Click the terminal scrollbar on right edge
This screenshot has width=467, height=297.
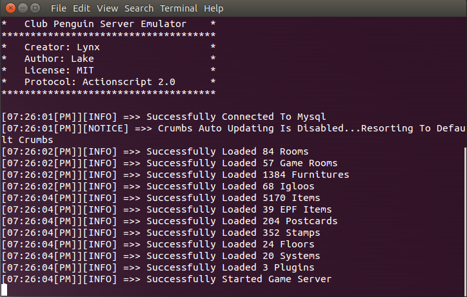pos(465,220)
